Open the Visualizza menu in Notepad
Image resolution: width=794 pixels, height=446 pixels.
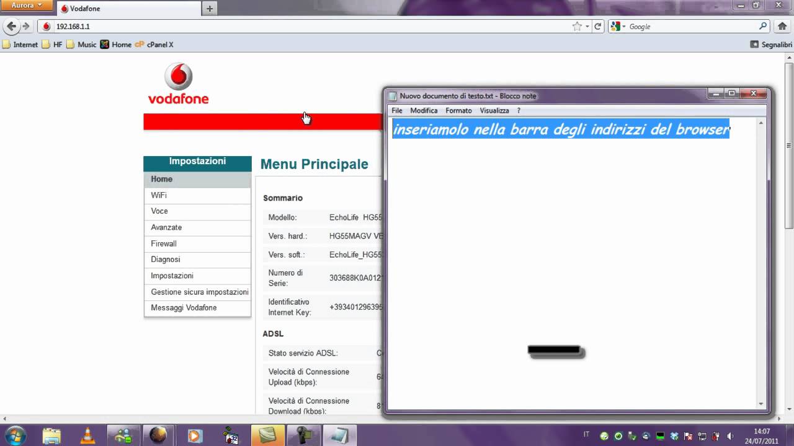pos(494,110)
